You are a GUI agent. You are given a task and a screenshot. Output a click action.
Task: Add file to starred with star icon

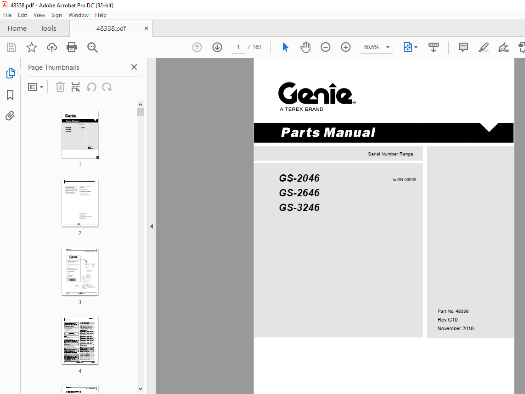pos(32,47)
